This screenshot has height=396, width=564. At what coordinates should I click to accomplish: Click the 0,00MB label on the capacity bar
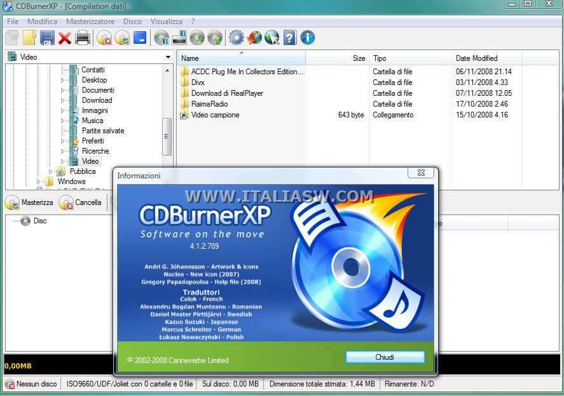pyautogui.click(x=18, y=366)
